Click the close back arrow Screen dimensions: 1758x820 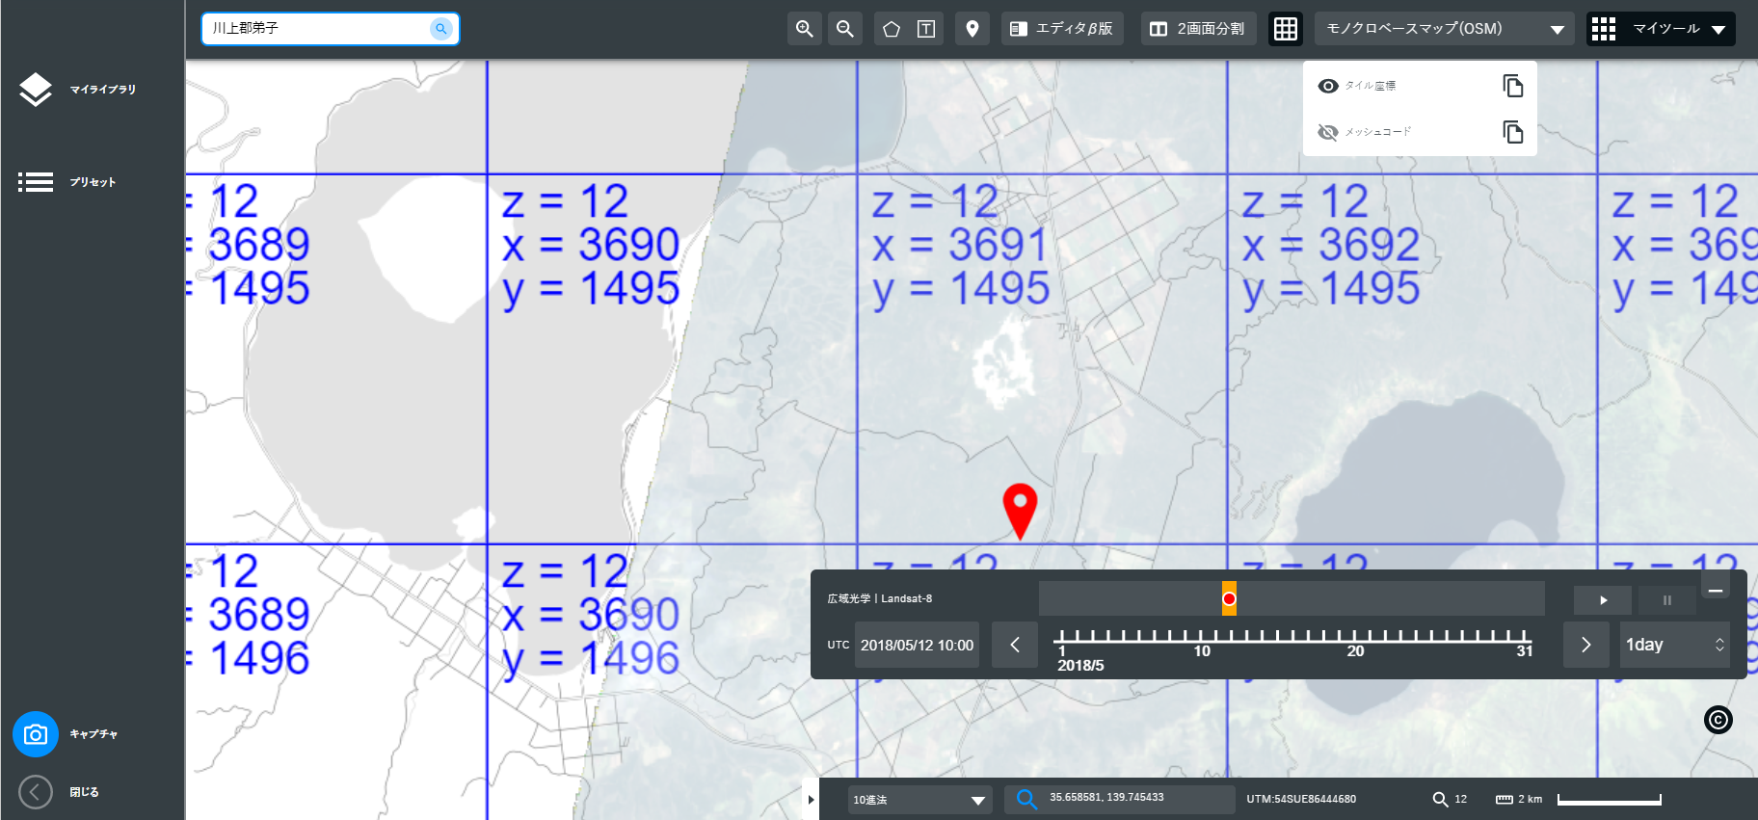tap(36, 792)
